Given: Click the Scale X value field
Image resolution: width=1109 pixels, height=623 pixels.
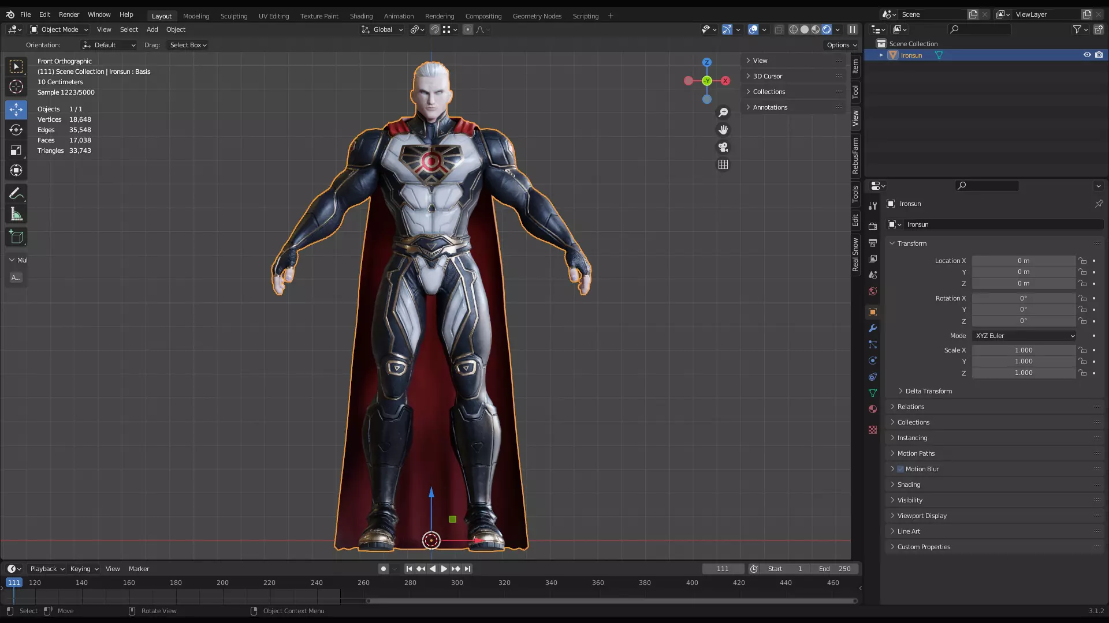Looking at the screenshot, I should [1024, 350].
